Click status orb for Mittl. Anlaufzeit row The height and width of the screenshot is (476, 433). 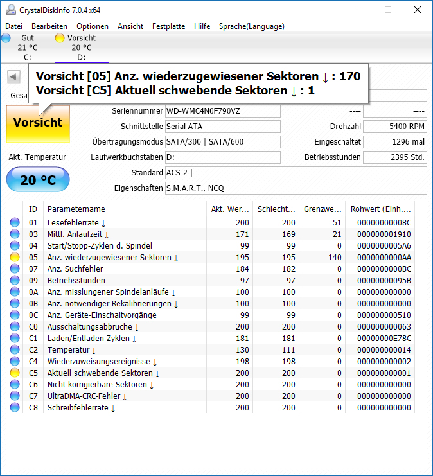pyautogui.click(x=15, y=234)
